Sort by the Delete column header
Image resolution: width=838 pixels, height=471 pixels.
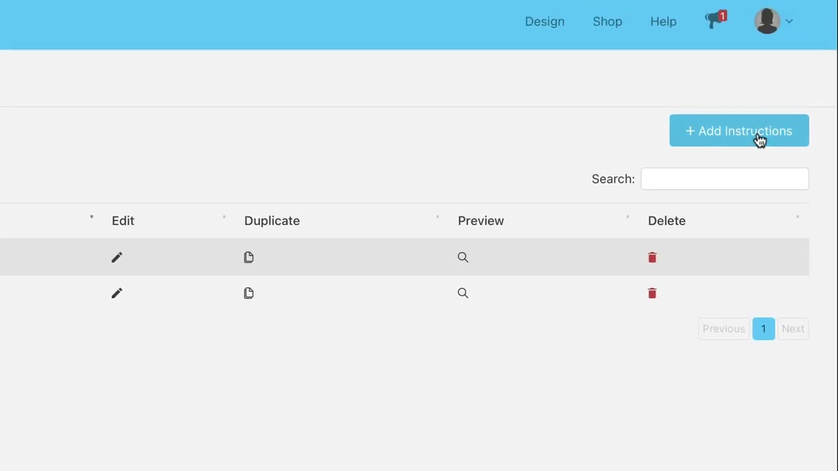[666, 220]
